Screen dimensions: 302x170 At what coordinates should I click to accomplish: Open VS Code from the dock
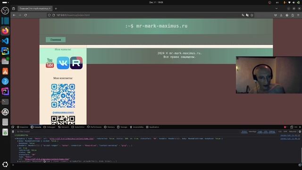click(5, 41)
